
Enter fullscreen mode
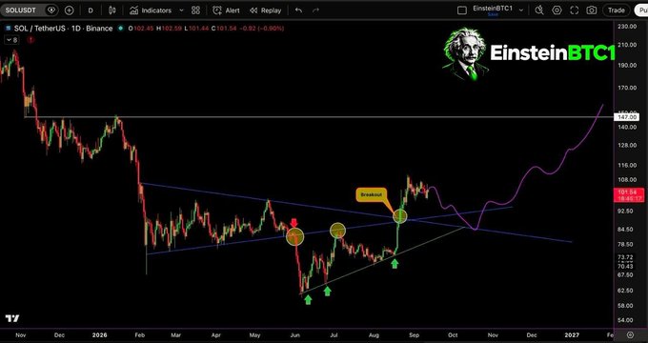574,10
